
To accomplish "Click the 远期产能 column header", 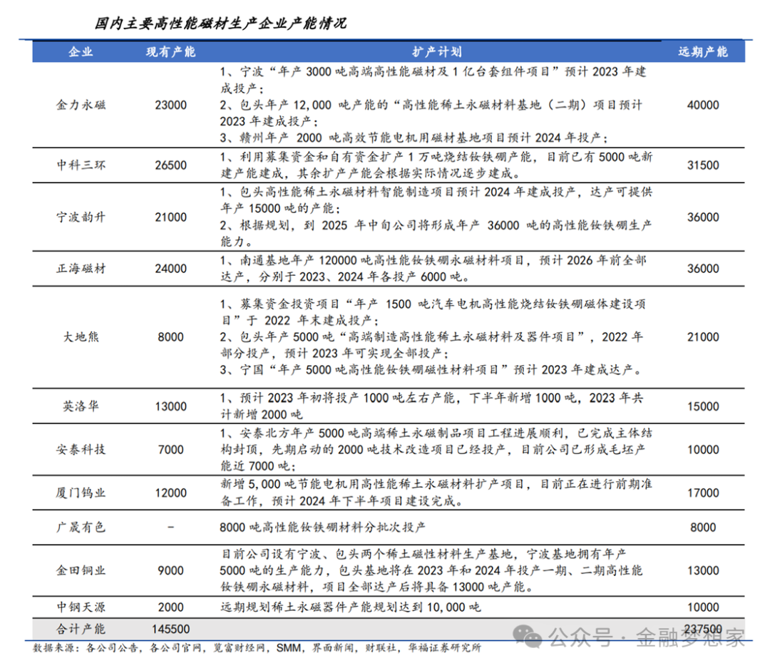I will pos(702,52).
